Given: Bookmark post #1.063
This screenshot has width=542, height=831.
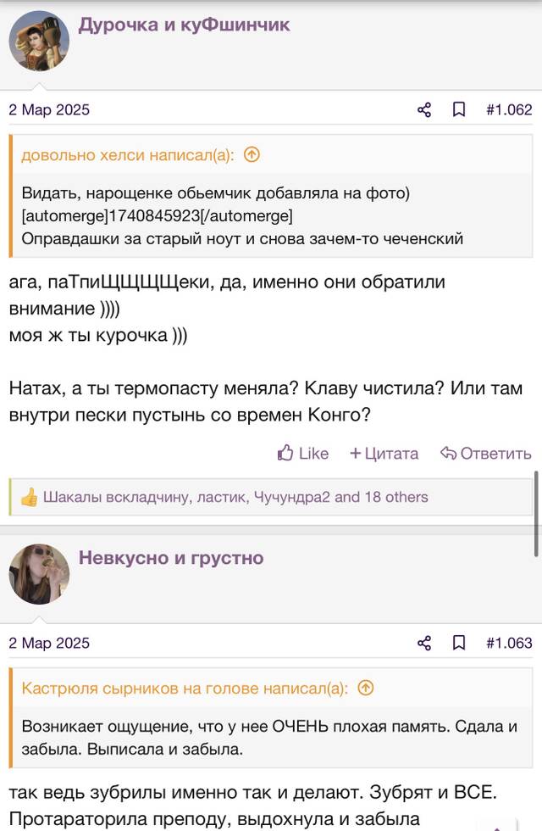Looking at the screenshot, I should 459,643.
